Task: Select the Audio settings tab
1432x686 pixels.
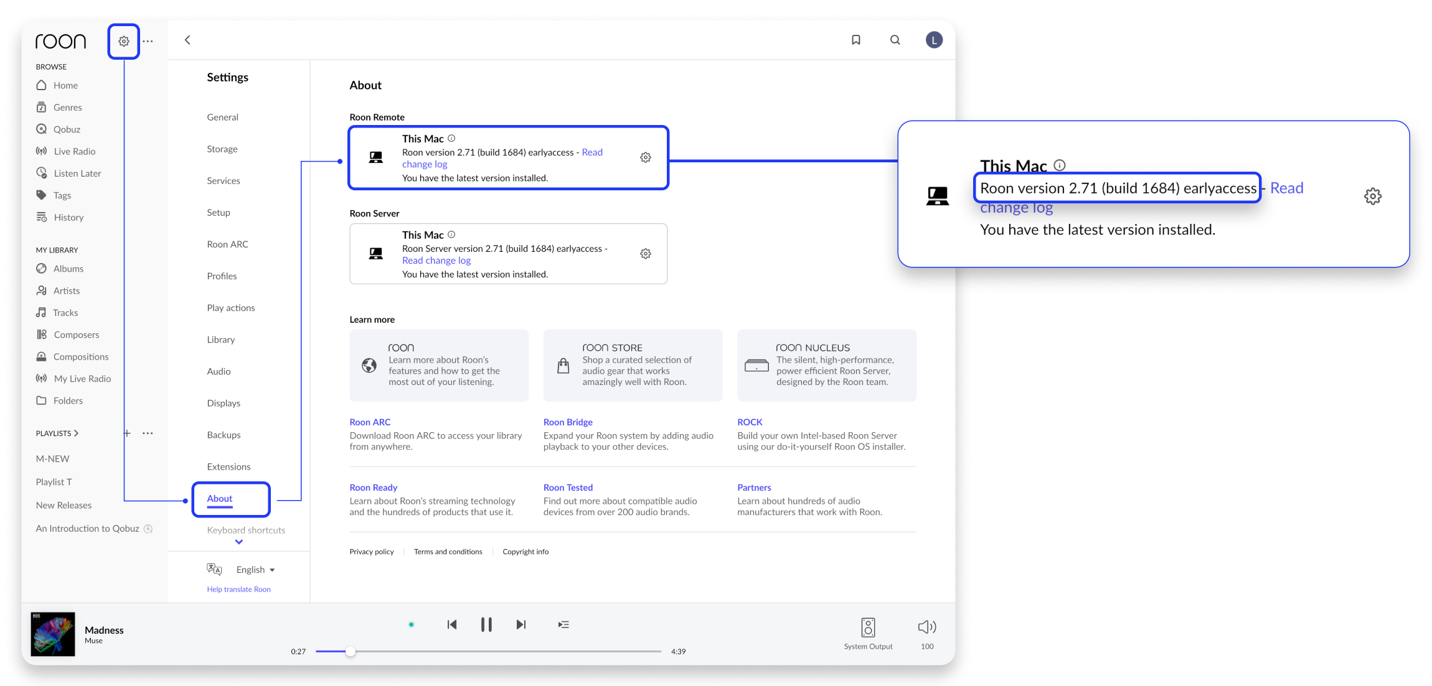Action: click(x=219, y=371)
